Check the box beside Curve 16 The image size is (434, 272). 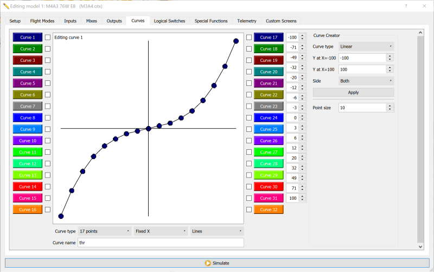pos(48,210)
